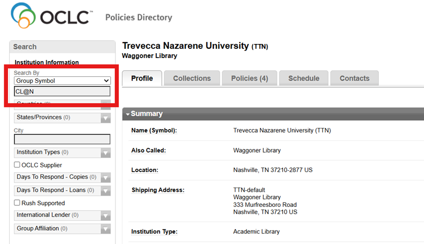Switch to the Profile tab
Image resolution: width=424 pixels, height=244 pixels.
tap(142, 78)
